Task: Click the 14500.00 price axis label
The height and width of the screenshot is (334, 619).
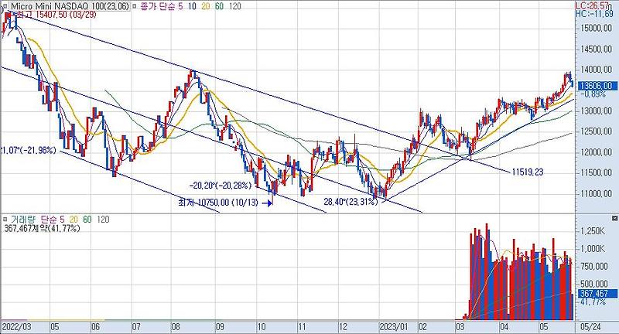Action: (x=596, y=49)
